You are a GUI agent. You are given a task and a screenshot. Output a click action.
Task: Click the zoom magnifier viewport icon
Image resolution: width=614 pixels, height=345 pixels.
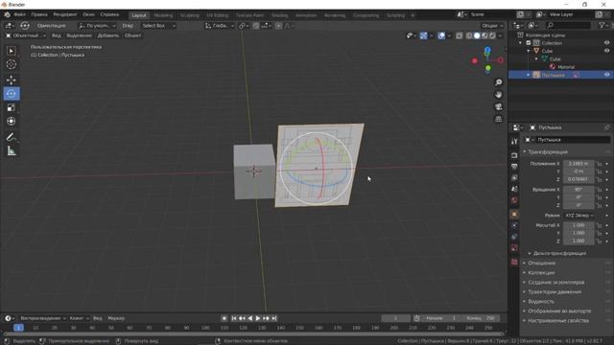(x=499, y=82)
